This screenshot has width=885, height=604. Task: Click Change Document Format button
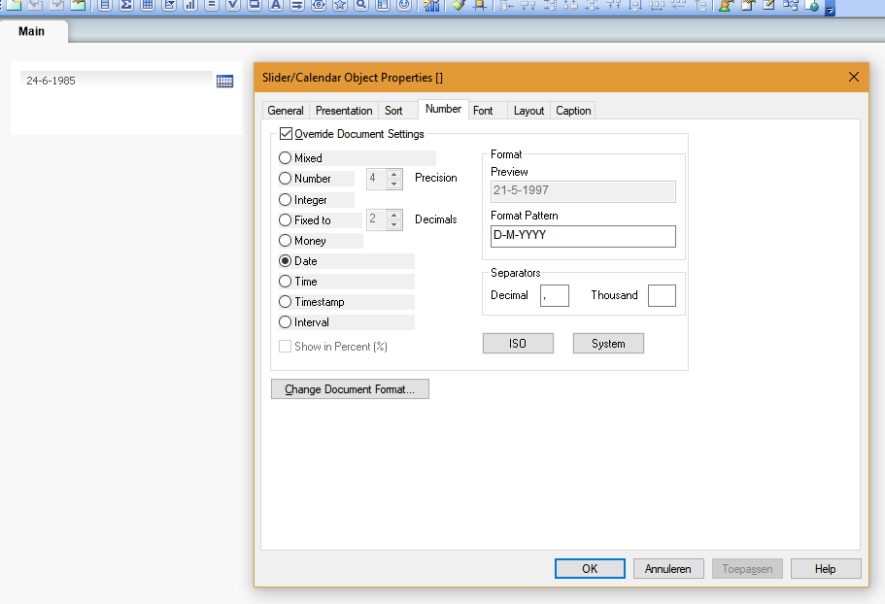tap(350, 389)
